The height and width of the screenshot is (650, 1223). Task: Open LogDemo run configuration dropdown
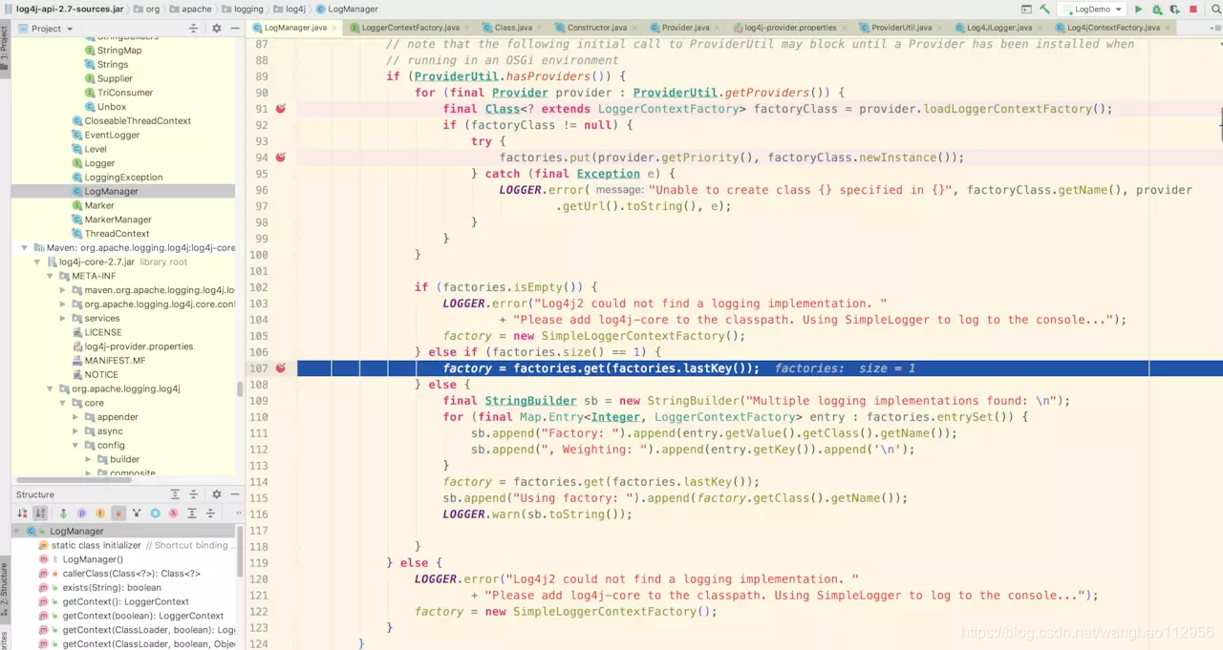1091,9
